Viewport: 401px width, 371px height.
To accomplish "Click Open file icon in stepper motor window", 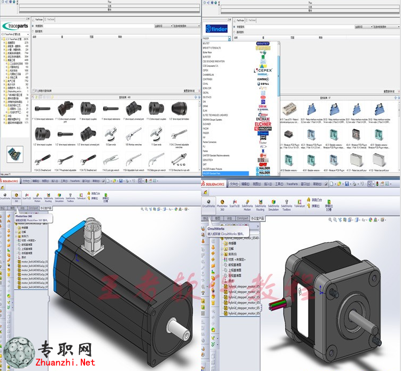I will [x=340, y=184].
